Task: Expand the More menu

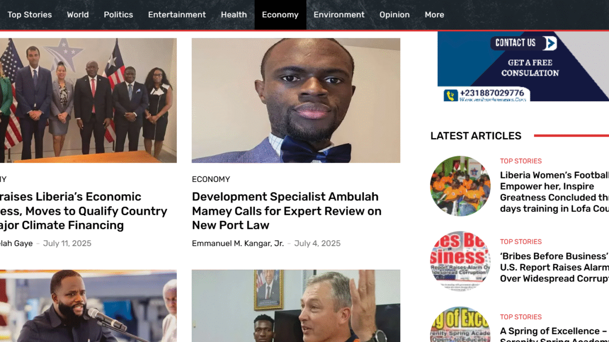Action: pos(434,14)
